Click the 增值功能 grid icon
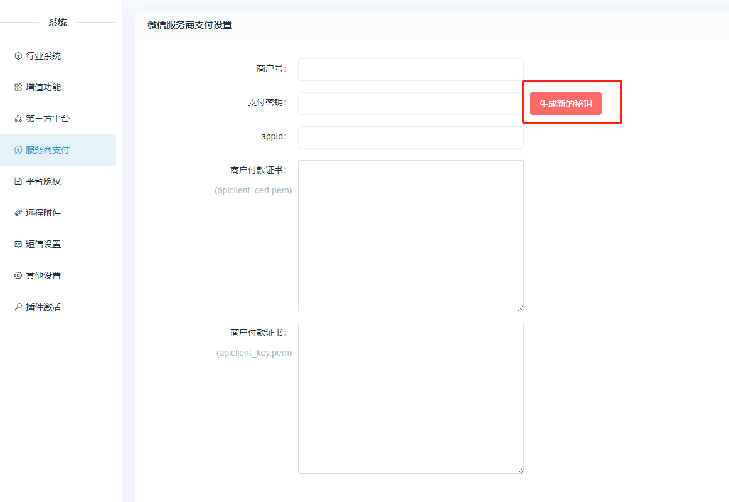This screenshot has width=729, height=502. [18, 87]
